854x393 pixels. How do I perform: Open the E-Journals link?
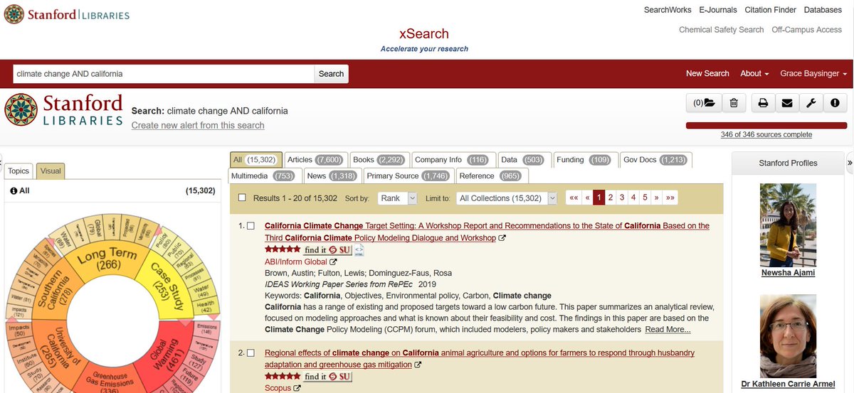717,10
